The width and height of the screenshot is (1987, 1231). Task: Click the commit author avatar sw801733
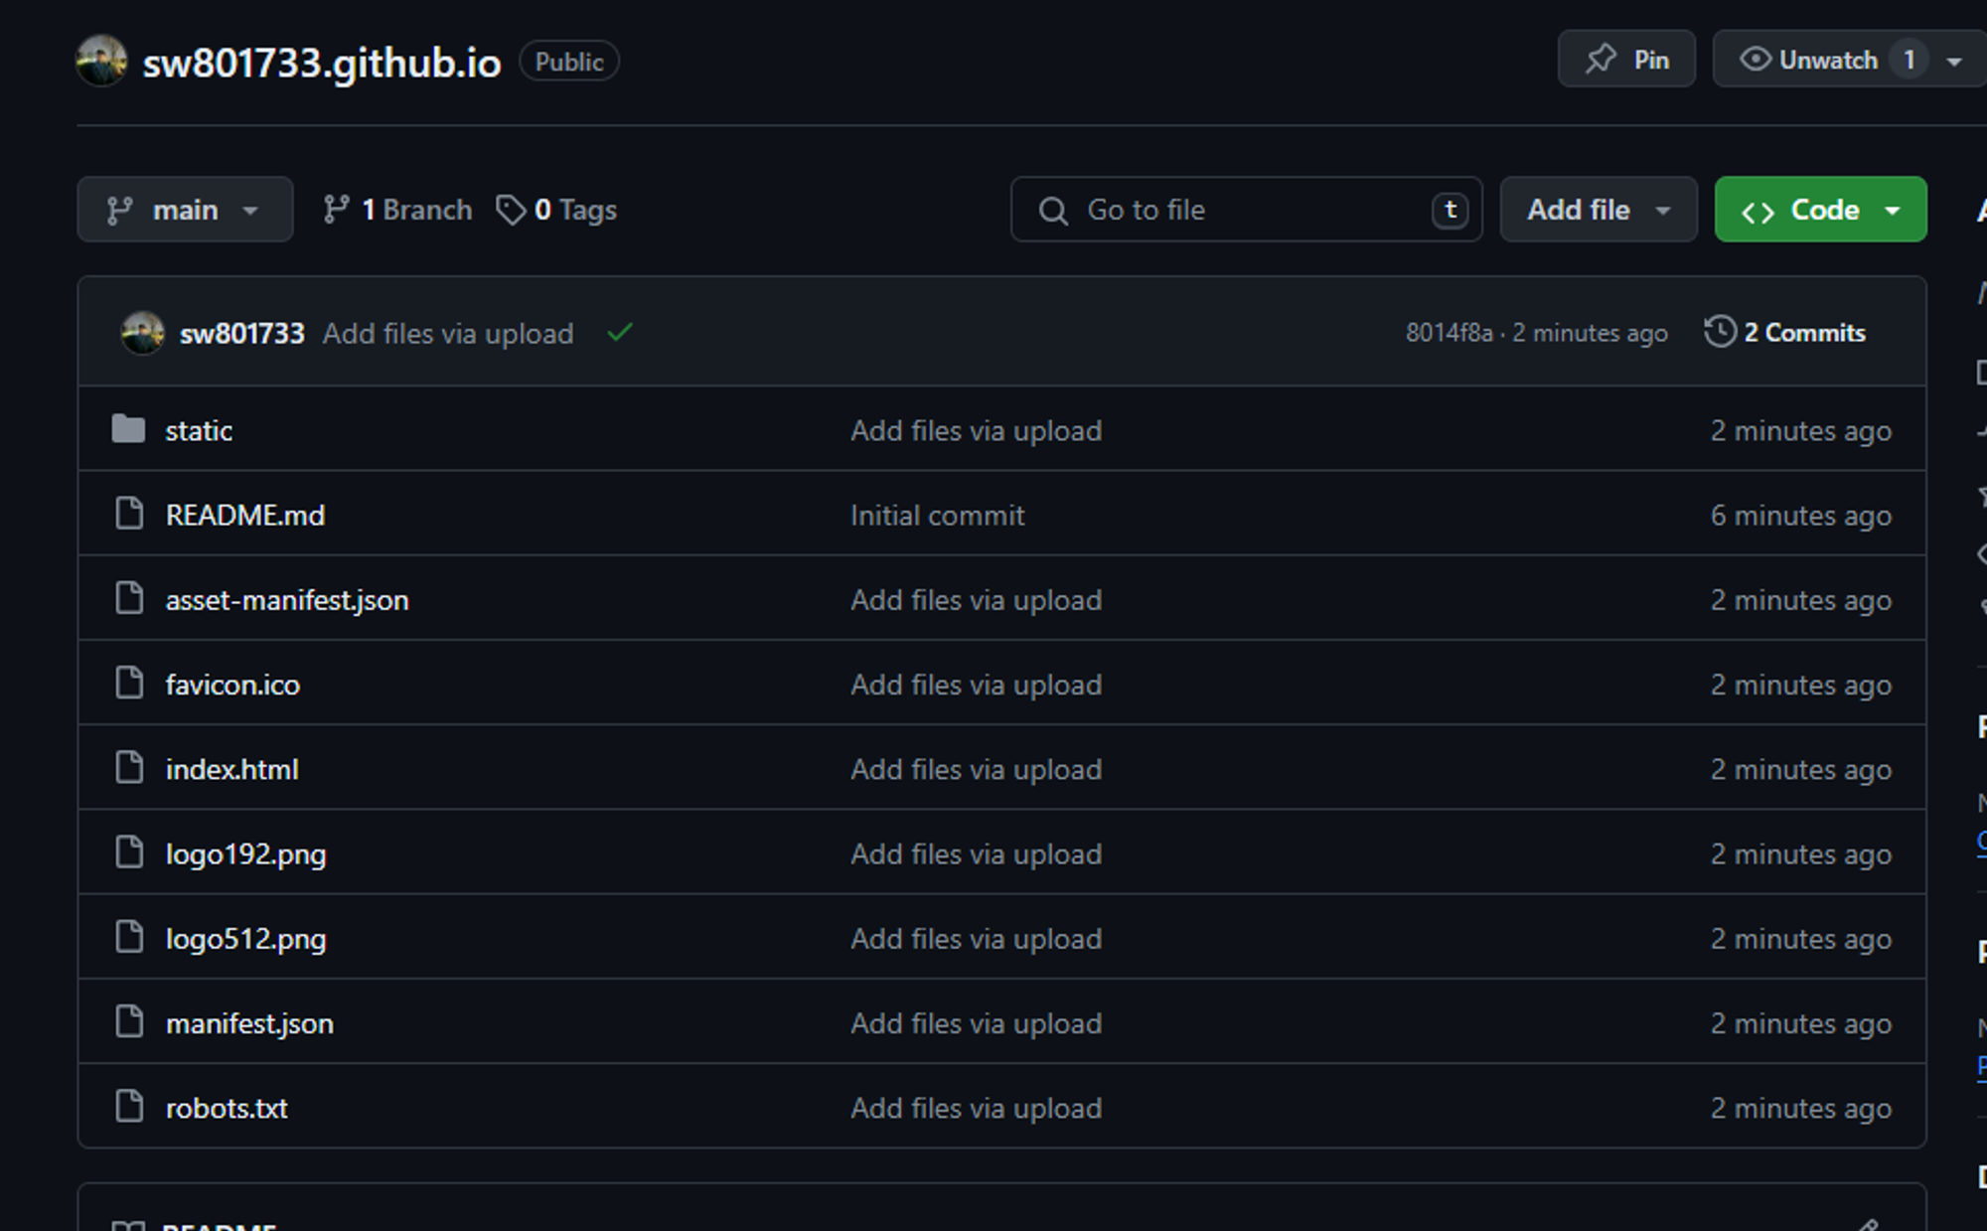click(x=142, y=333)
